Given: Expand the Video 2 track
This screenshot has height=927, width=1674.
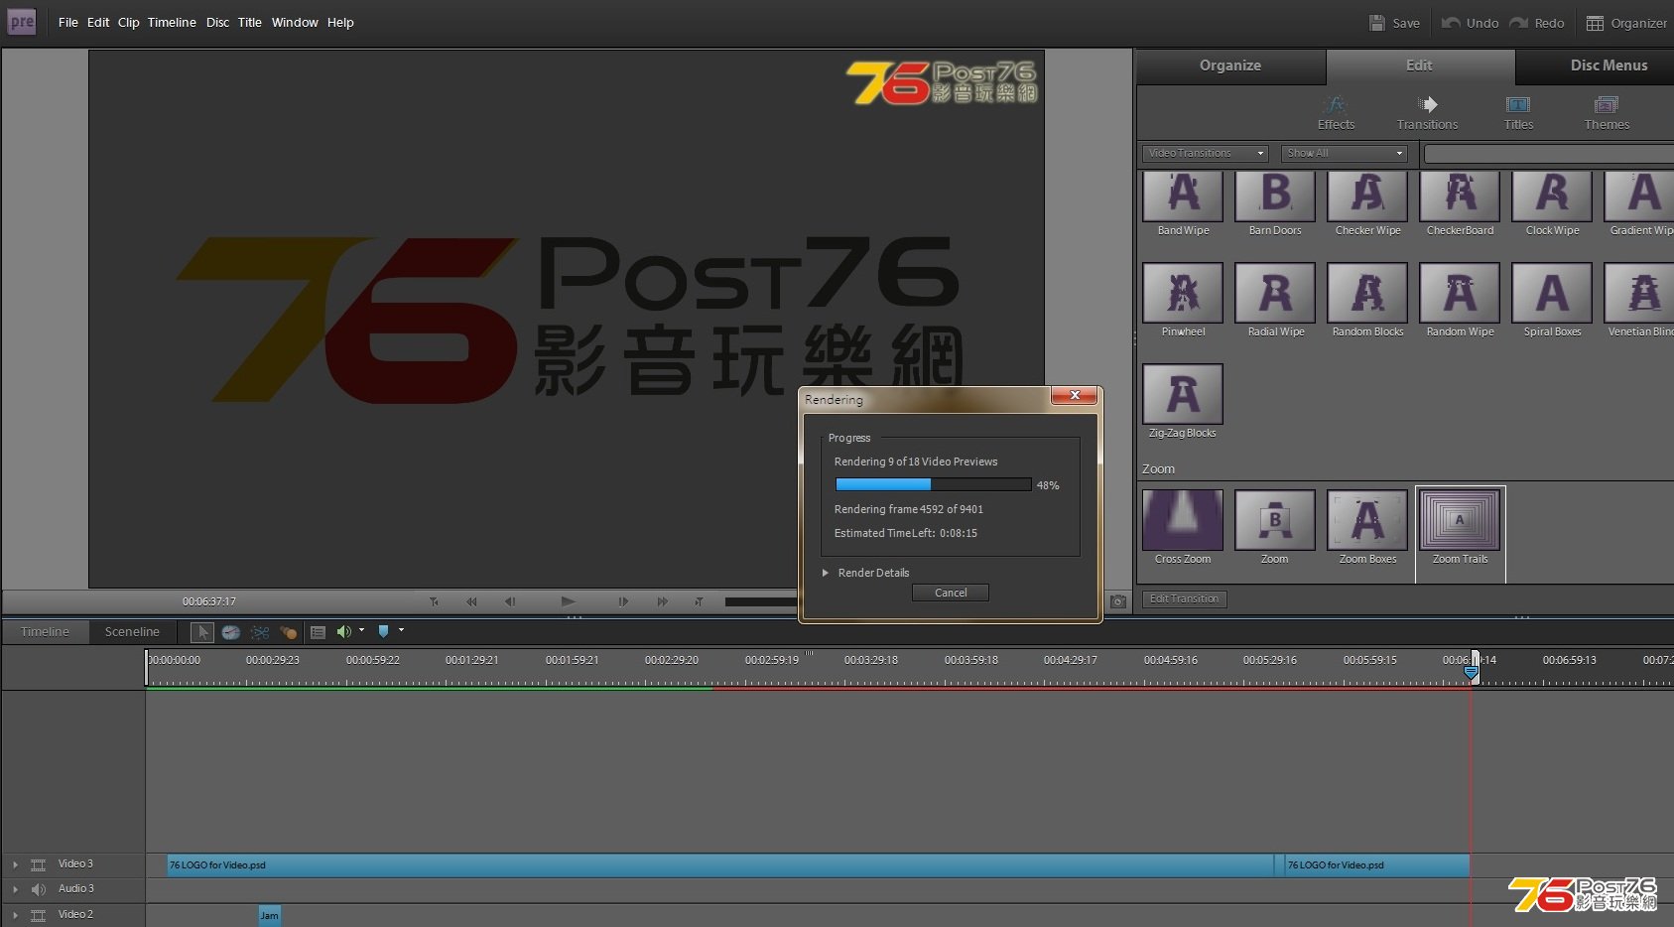Looking at the screenshot, I should click(x=15, y=915).
